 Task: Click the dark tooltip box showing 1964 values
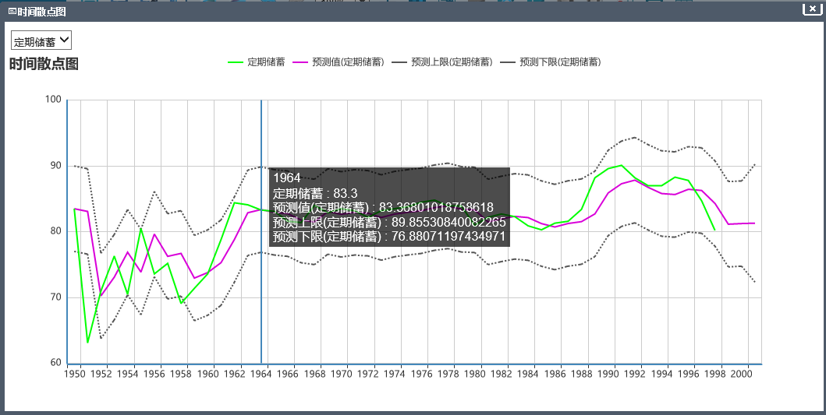point(390,206)
